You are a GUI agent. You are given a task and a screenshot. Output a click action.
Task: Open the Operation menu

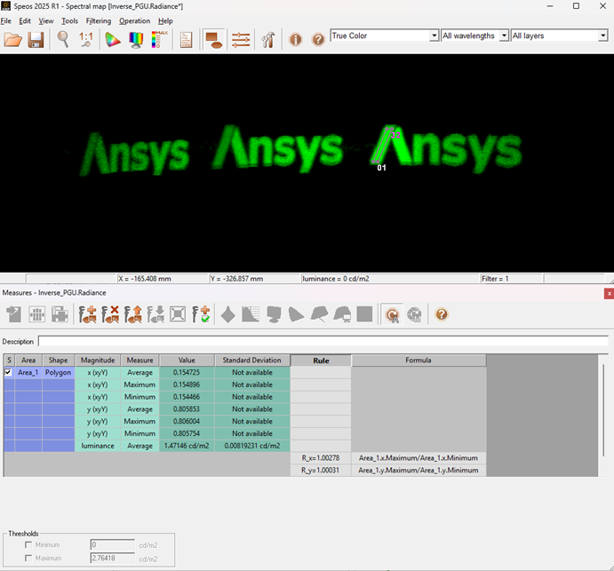pyautogui.click(x=134, y=21)
